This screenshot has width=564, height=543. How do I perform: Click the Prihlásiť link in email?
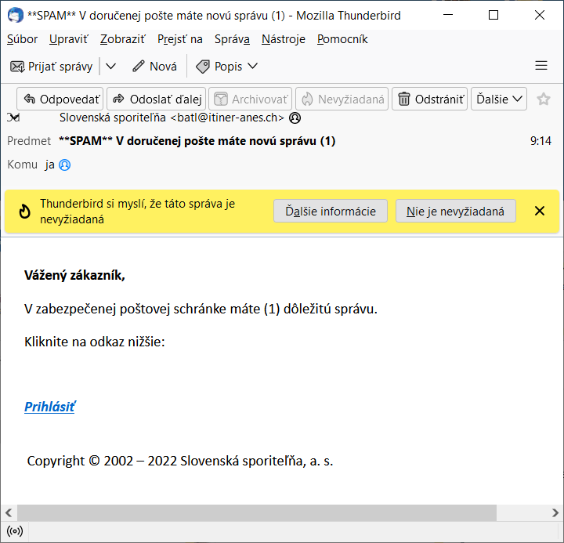tap(49, 407)
